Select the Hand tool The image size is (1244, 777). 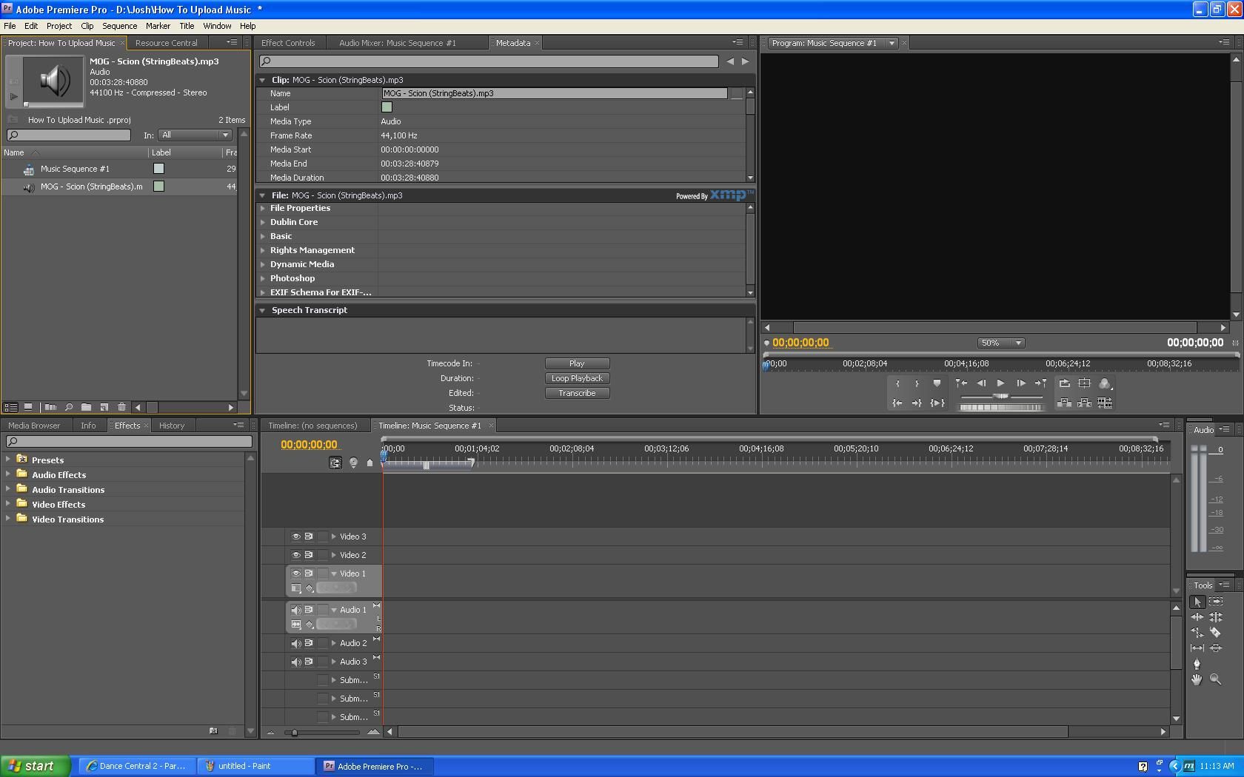point(1197,679)
